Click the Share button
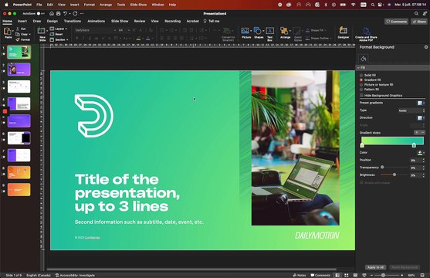The height and width of the screenshot is (278, 430). click(x=419, y=22)
